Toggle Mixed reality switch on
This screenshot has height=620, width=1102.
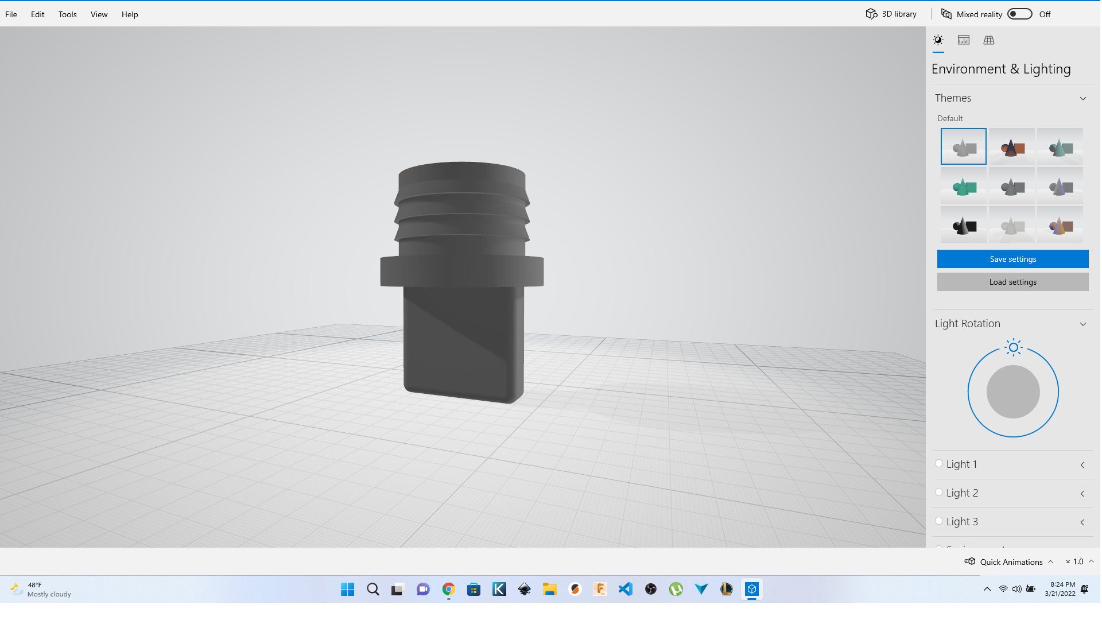click(x=1020, y=14)
